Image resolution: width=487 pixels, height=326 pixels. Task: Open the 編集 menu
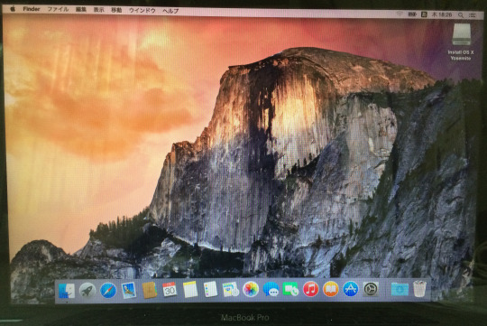tap(81, 10)
